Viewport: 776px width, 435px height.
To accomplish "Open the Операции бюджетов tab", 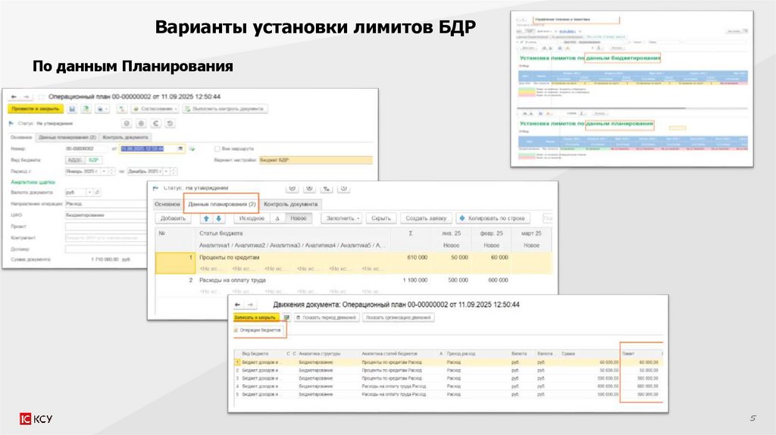I will 260,330.
